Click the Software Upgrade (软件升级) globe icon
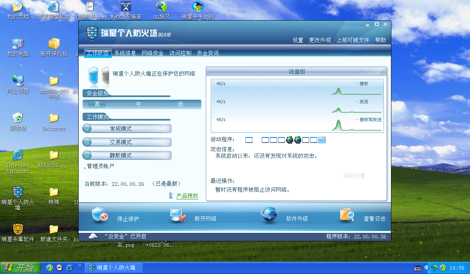The width and height of the screenshot is (470, 274). [269, 215]
